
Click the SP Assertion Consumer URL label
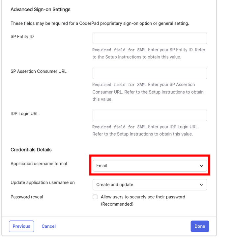point(39,71)
